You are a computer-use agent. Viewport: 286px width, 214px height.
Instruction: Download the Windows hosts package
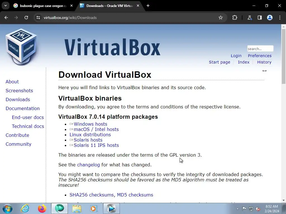(90, 124)
